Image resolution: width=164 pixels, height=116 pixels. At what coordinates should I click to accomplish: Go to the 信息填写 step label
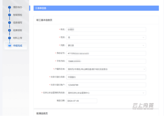coord(17,22)
